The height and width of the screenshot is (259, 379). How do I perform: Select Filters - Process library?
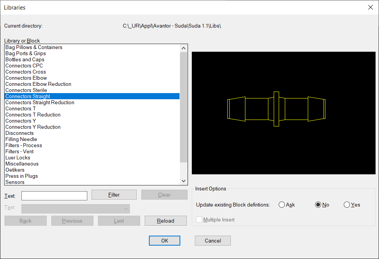(92, 145)
